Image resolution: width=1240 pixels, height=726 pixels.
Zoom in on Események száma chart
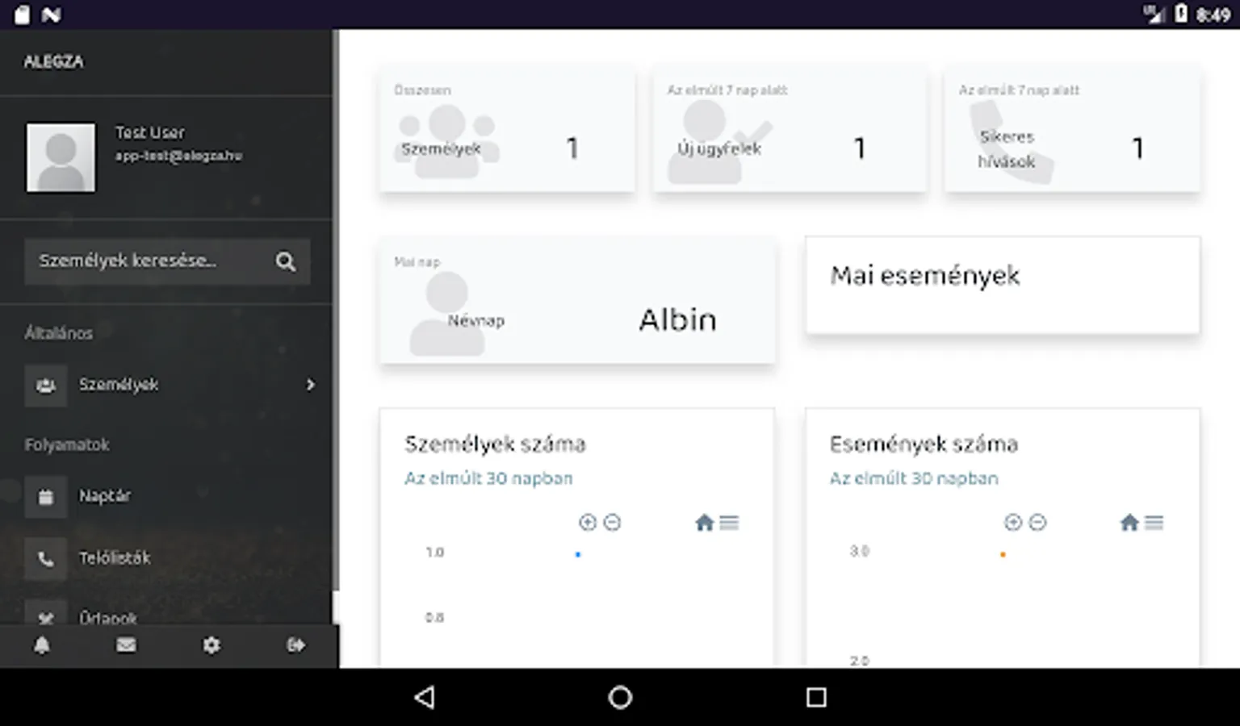1013,523
